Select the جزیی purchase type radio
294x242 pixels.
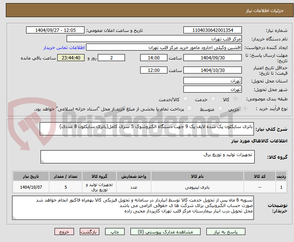245,109
